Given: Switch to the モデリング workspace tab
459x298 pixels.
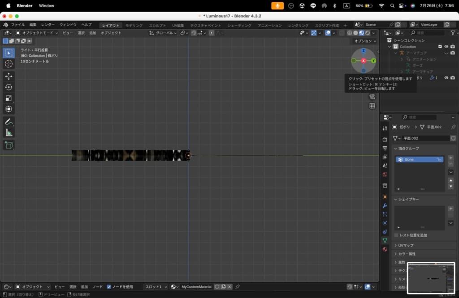Looking at the screenshot, I should [x=134, y=26].
